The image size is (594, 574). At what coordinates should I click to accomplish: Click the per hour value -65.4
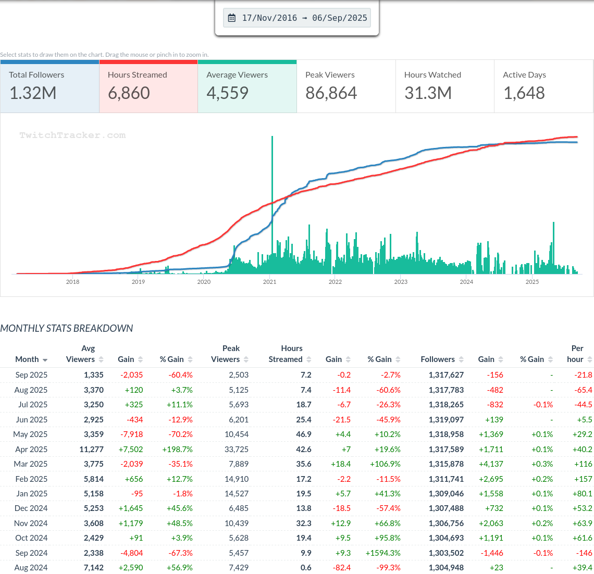584,390
